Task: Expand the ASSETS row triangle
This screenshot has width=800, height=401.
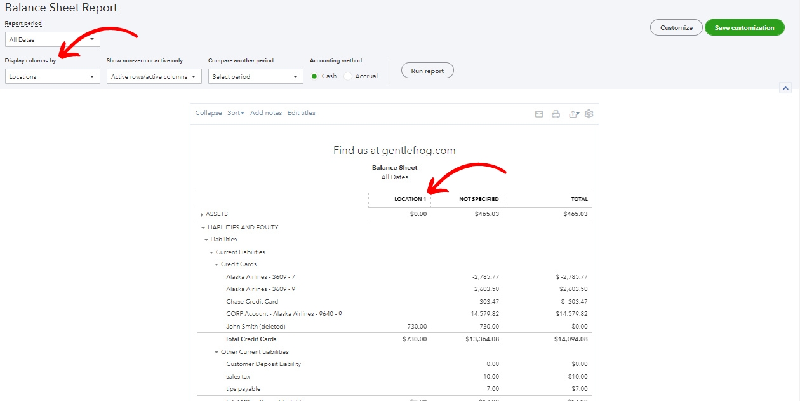Action: pyautogui.click(x=202, y=215)
